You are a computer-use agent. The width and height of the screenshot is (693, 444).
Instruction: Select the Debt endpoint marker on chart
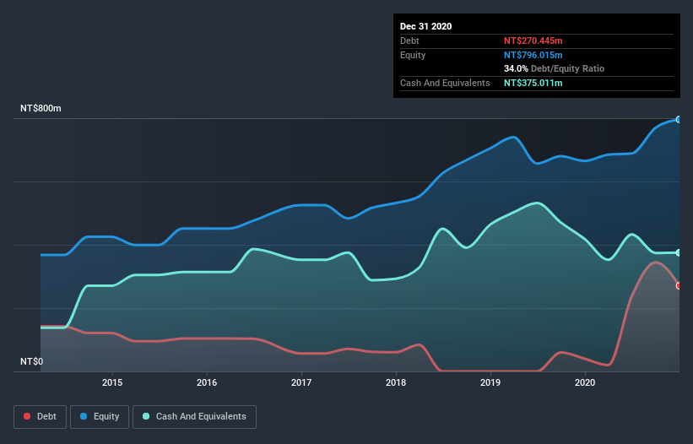click(679, 286)
